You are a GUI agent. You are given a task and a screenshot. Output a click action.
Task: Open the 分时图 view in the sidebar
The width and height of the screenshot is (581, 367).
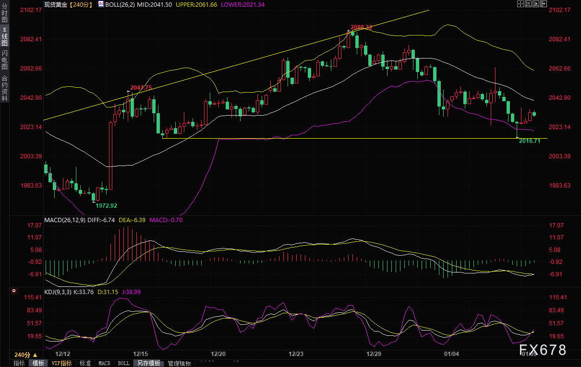[4, 16]
